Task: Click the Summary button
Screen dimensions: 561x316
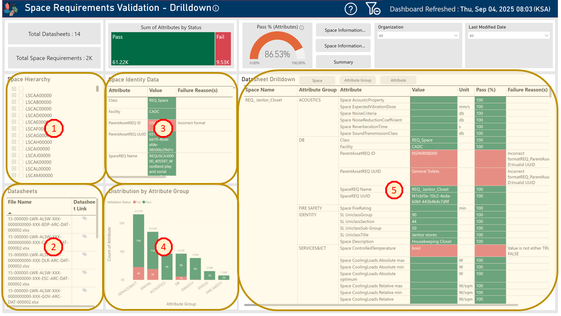Action: pos(343,62)
